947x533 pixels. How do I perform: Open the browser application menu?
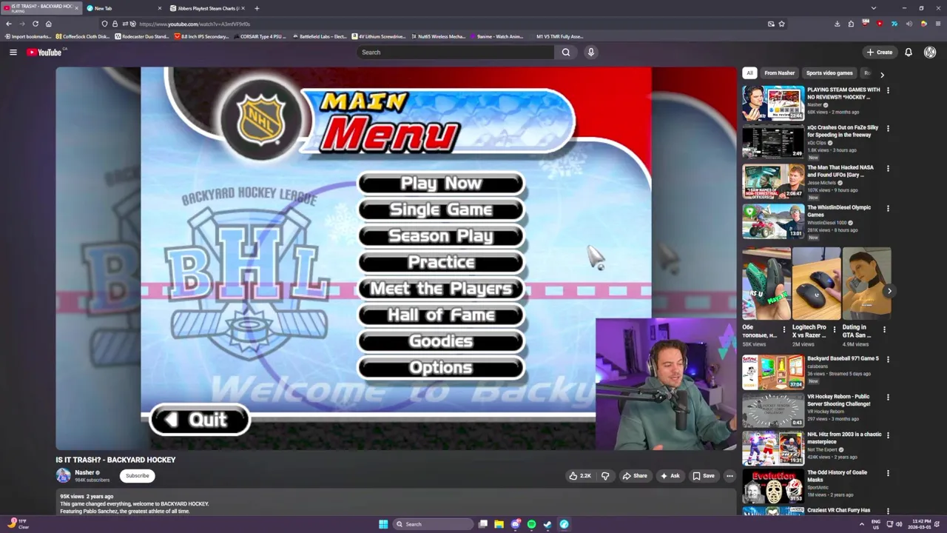pyautogui.click(x=938, y=24)
